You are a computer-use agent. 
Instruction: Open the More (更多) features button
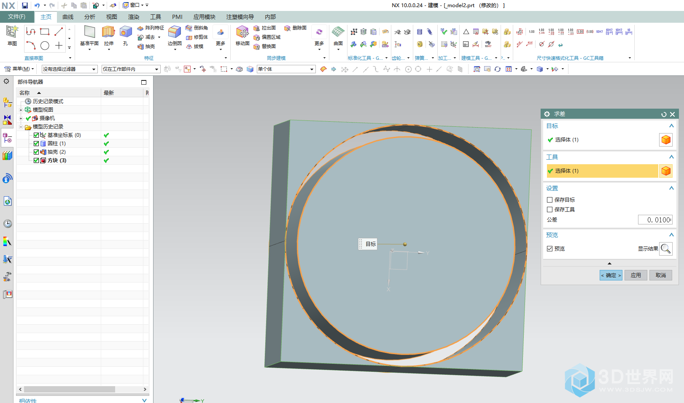[221, 37]
